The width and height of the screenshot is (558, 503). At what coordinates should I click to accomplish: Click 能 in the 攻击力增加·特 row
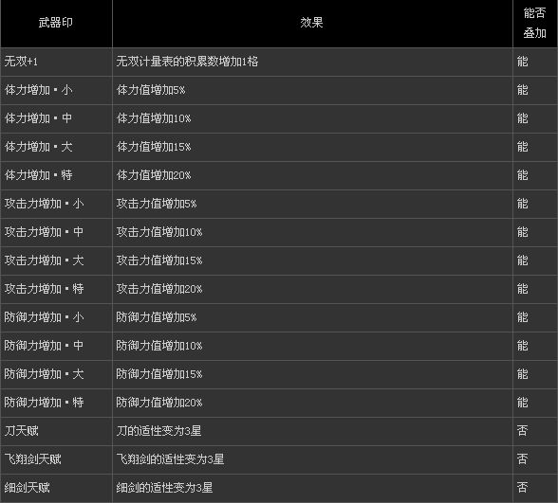click(x=522, y=289)
